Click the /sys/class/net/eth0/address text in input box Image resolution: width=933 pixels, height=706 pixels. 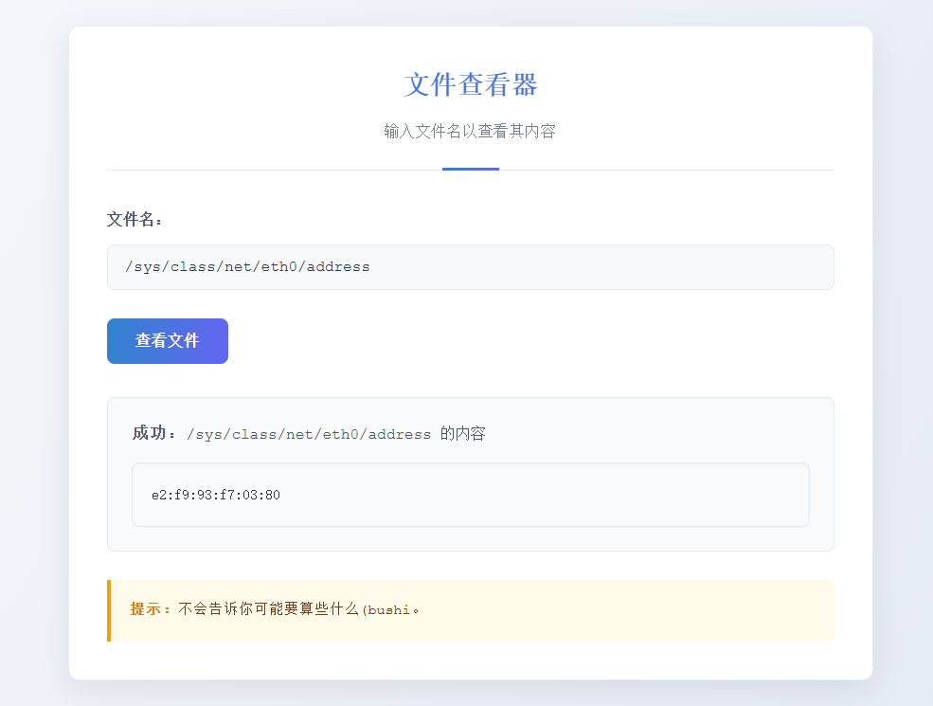click(x=247, y=267)
